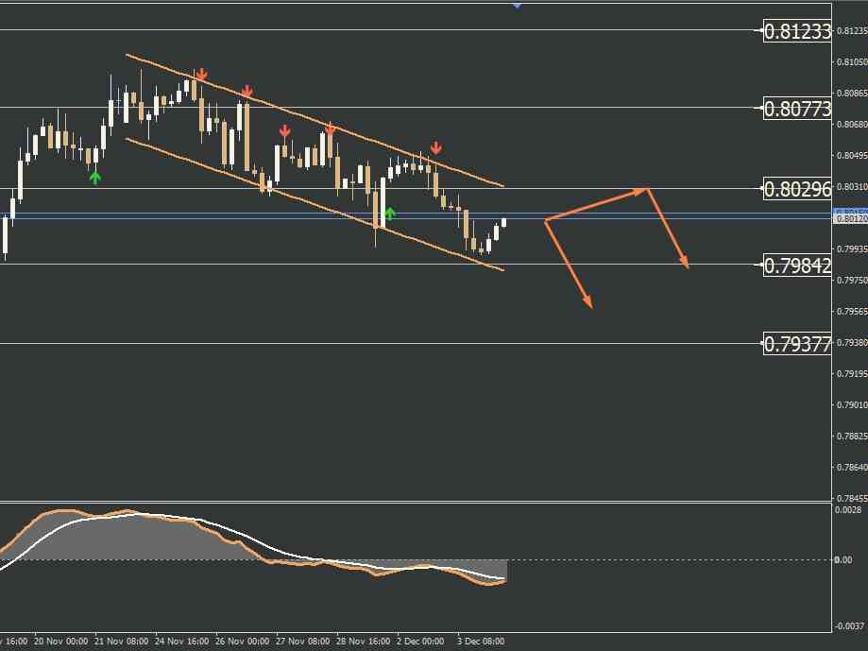Screen dimensions: 868x651
Task: Select the 0.81050 price scale tick
Action: [x=852, y=61]
